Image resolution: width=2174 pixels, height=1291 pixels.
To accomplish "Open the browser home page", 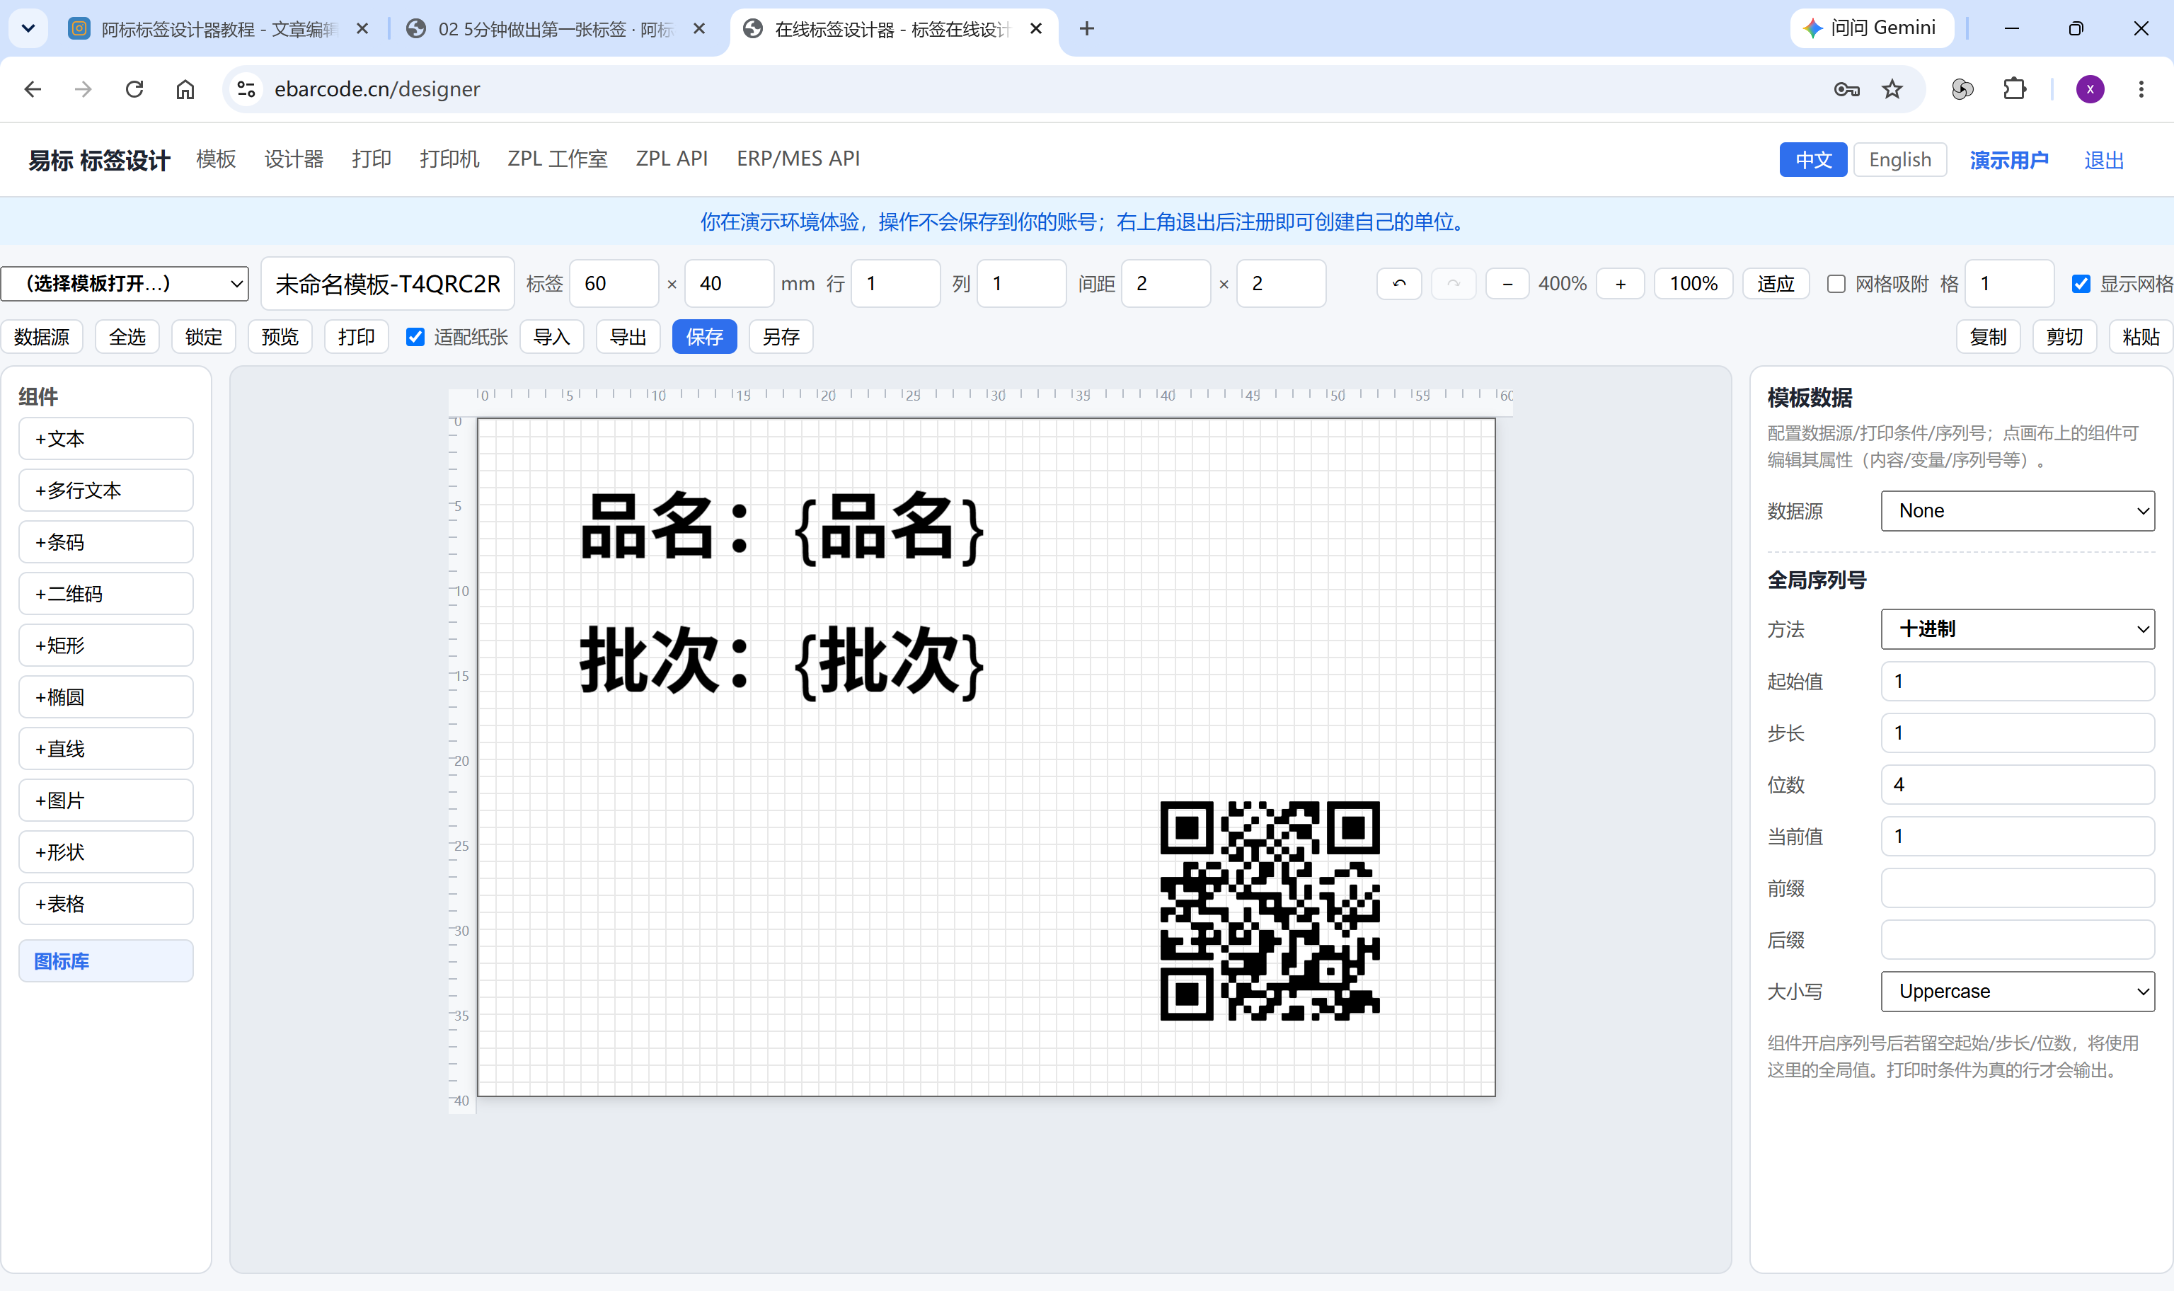I will click(x=185, y=88).
